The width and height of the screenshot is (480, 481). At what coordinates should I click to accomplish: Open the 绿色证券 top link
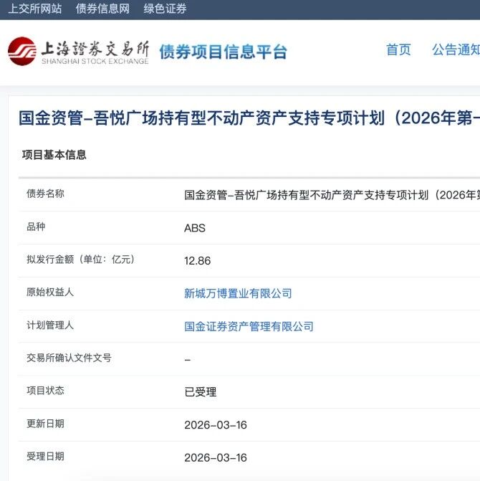click(165, 9)
